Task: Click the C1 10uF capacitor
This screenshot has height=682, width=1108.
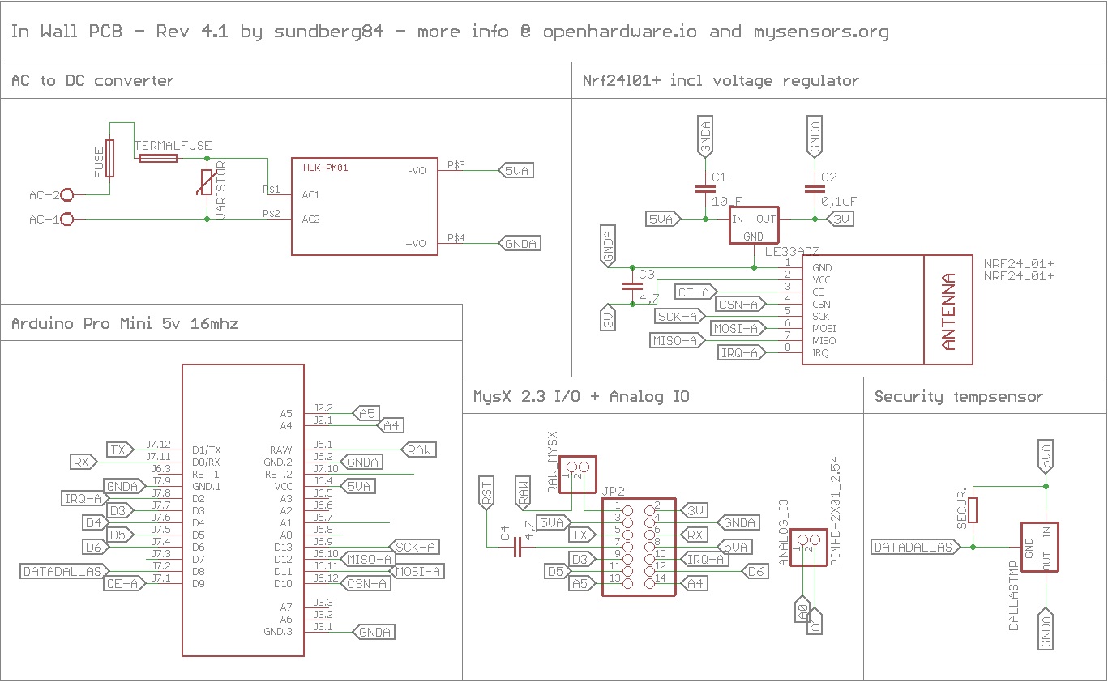Action: point(703,189)
